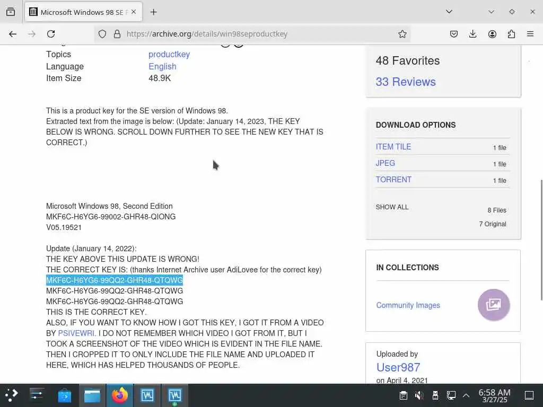The width and height of the screenshot is (543, 407).
Task: Open the Firefox hamburger application menu
Action: pos(530,34)
